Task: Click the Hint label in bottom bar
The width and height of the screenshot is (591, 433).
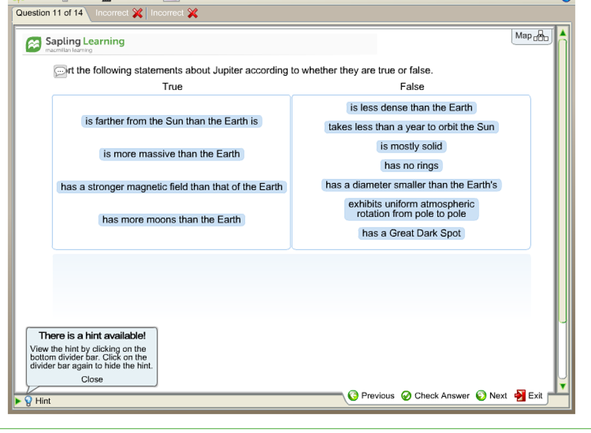Action: coord(43,401)
